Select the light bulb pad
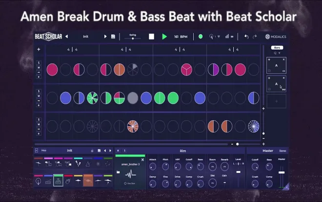The width and height of the screenshot is (322, 202). (x=39, y=181)
